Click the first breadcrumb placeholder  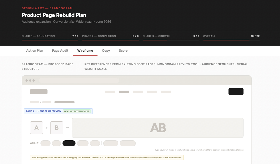[34, 102]
